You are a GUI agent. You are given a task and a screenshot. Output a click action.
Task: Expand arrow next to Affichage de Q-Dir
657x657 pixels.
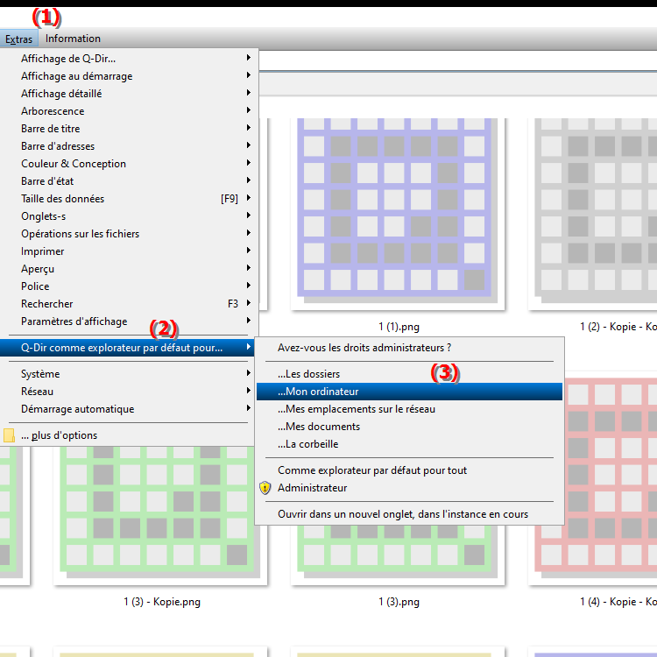tap(249, 58)
